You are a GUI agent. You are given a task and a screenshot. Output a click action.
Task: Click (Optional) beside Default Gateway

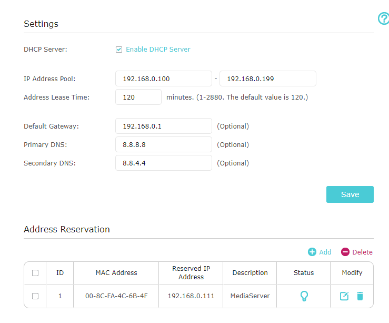[x=233, y=126]
